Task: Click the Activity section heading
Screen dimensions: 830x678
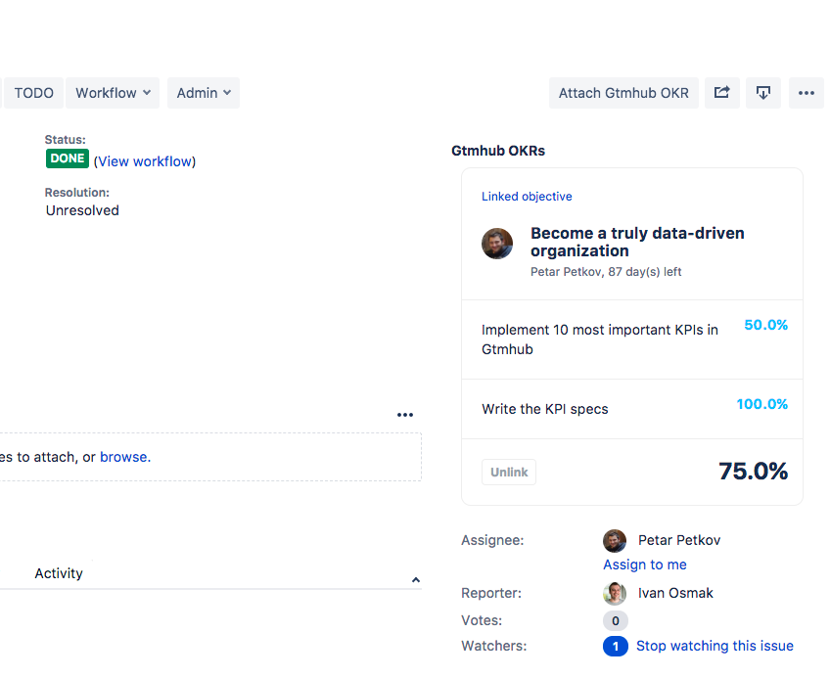Action: 59,573
